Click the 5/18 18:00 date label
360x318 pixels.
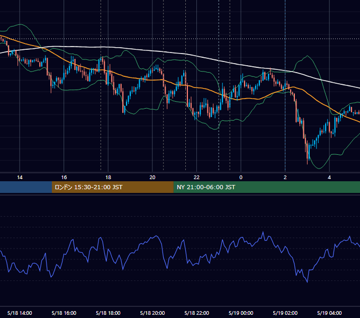click(108, 313)
